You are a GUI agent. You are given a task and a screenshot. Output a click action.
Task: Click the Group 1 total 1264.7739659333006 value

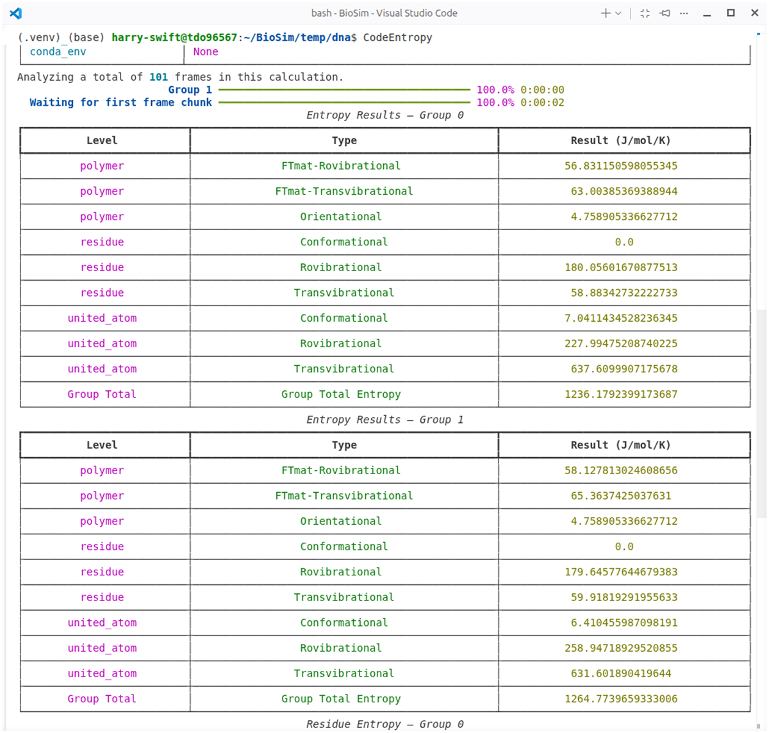(x=621, y=698)
